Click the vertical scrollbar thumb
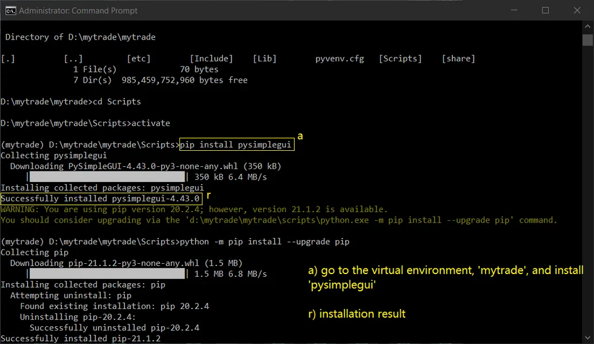Viewport: 594px width, 344px height. tap(588, 40)
